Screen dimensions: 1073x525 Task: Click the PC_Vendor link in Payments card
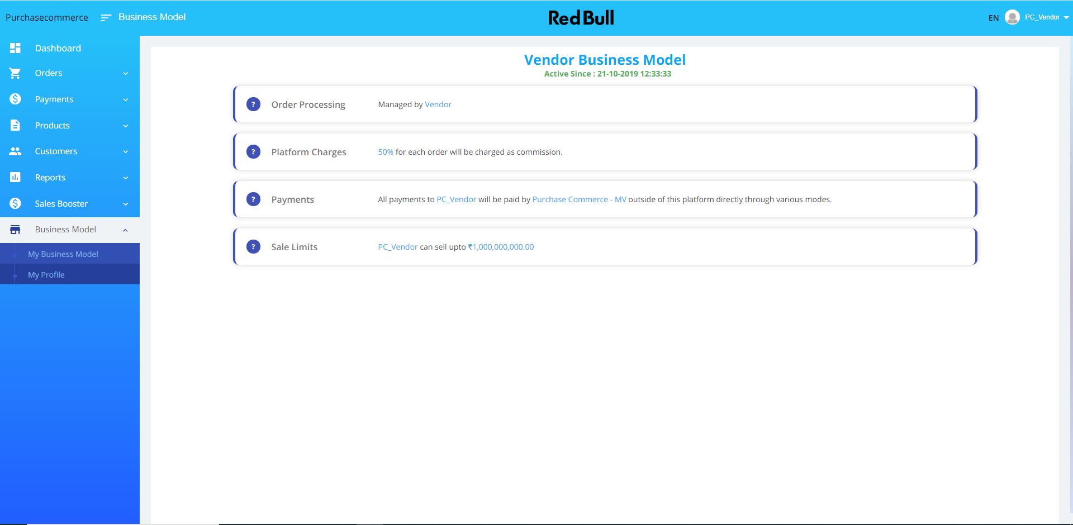456,199
